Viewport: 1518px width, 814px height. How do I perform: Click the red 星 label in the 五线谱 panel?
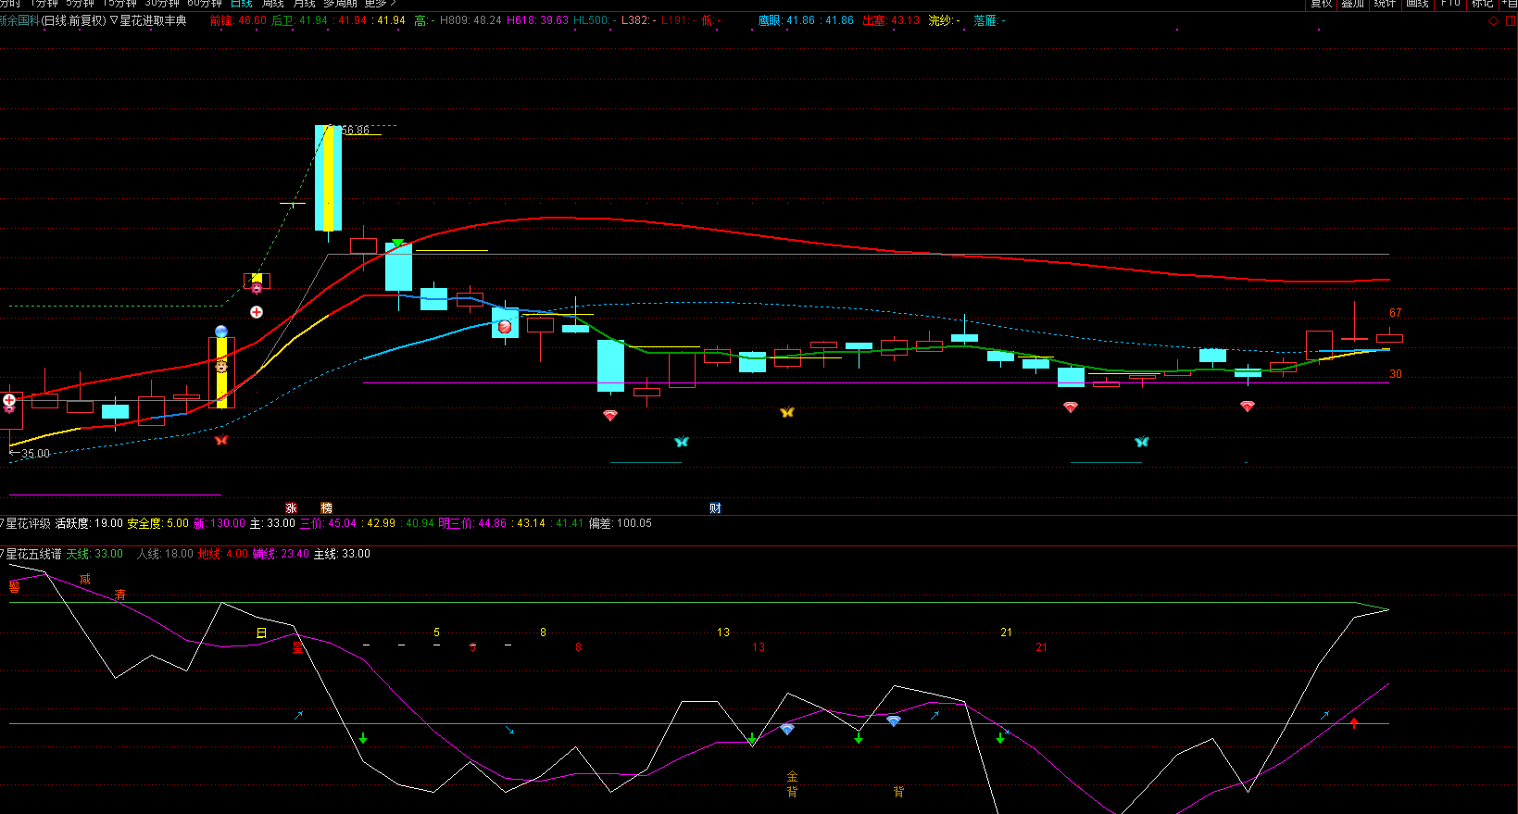[x=297, y=647]
